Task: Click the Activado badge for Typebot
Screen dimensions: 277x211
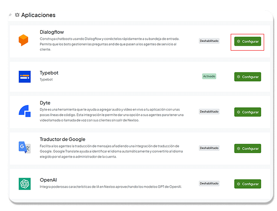Action: pos(209,76)
